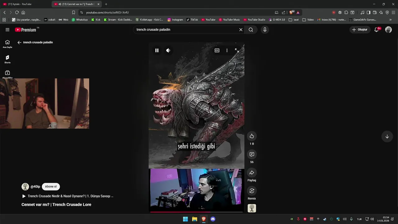398x224 pixels.
Task: Subscribe with the Abone ol button
Action: [51, 187]
